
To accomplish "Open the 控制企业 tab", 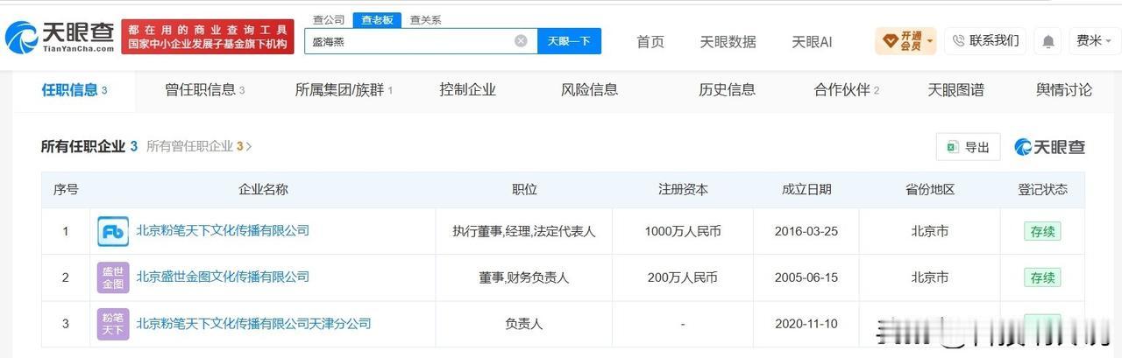I will coord(467,90).
